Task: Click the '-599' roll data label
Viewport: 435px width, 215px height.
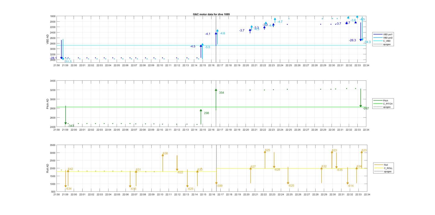Action: click(x=219, y=186)
